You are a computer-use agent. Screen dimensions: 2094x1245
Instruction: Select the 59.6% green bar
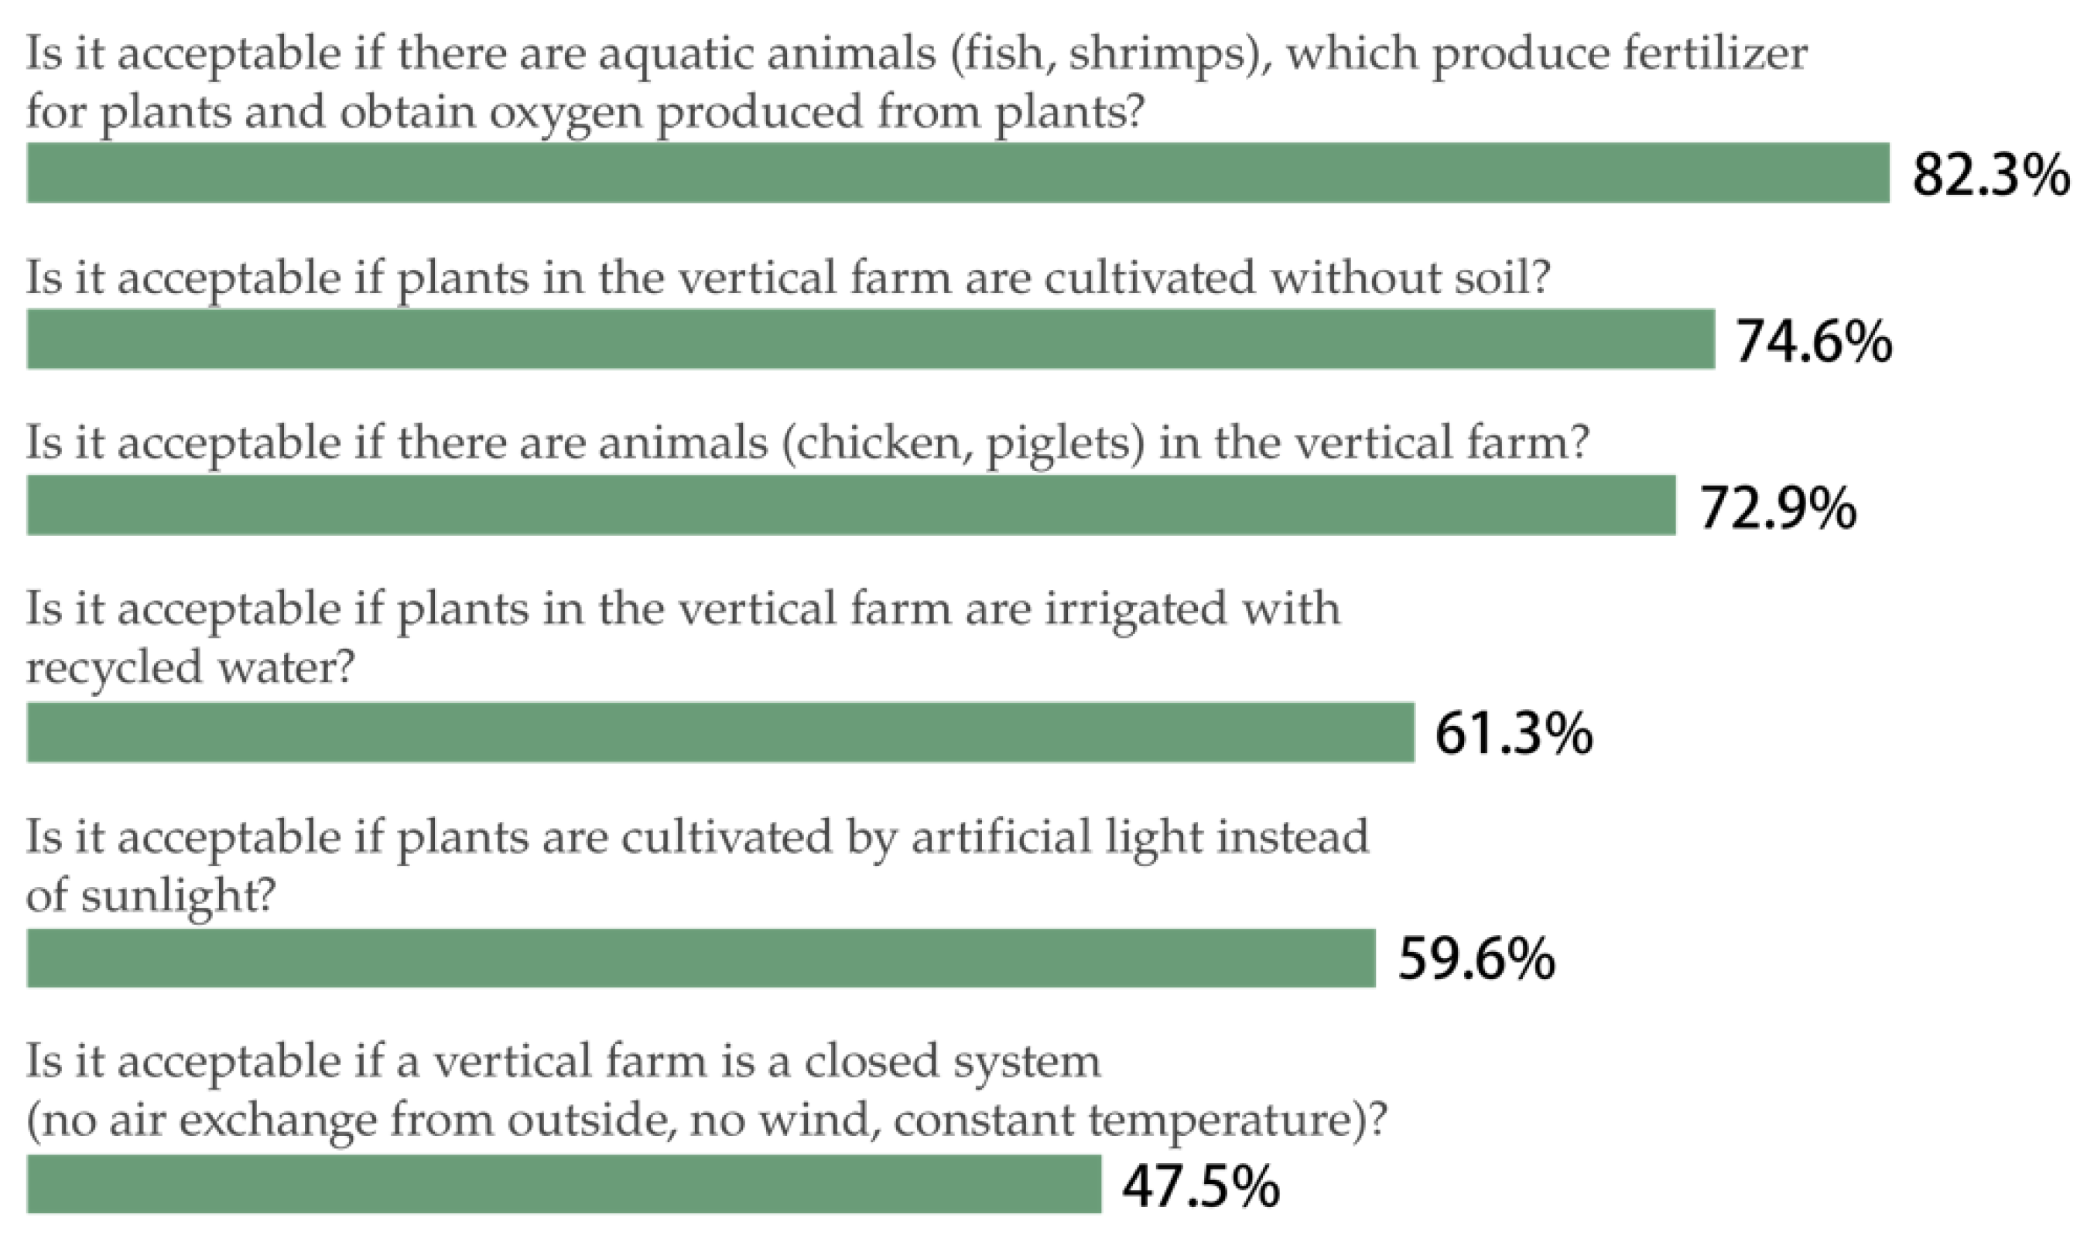pos(701,958)
